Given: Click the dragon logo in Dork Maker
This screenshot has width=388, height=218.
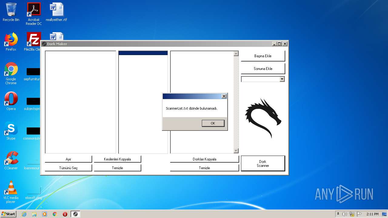Looking at the screenshot, I should pyautogui.click(x=263, y=118).
